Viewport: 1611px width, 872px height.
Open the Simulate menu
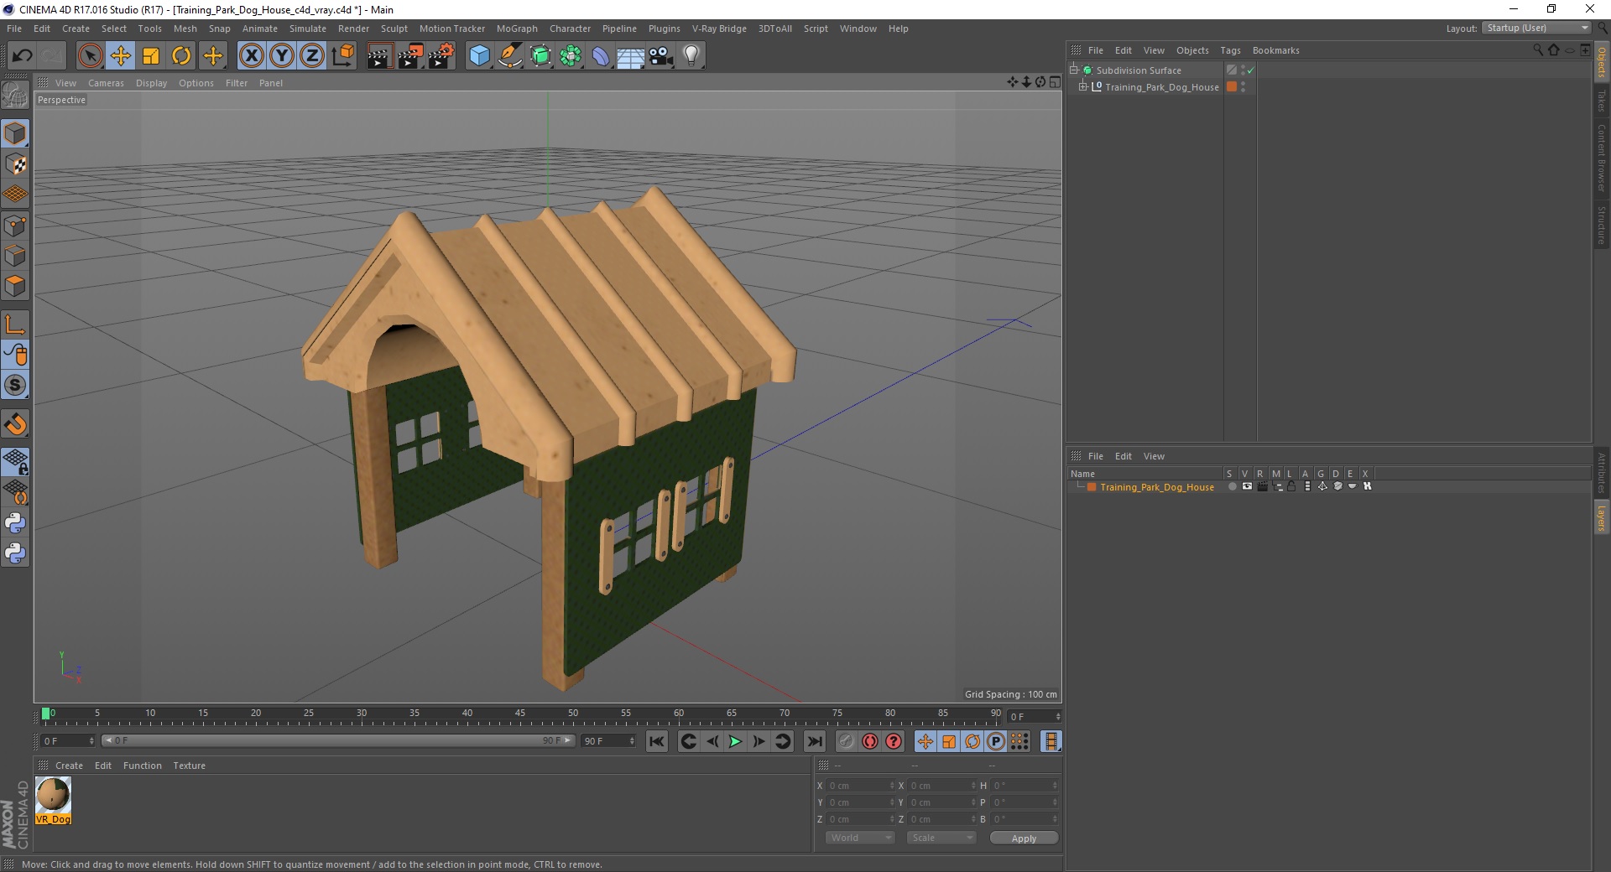[307, 29]
